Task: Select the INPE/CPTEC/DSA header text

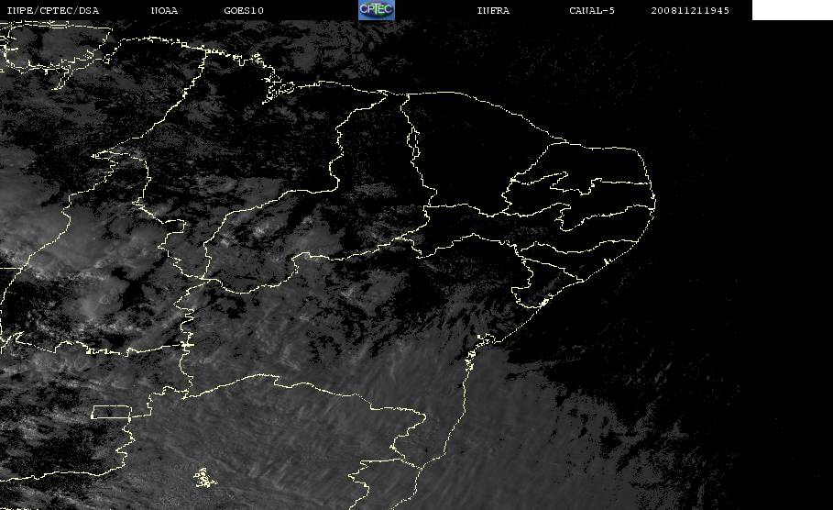Action: 53,11
